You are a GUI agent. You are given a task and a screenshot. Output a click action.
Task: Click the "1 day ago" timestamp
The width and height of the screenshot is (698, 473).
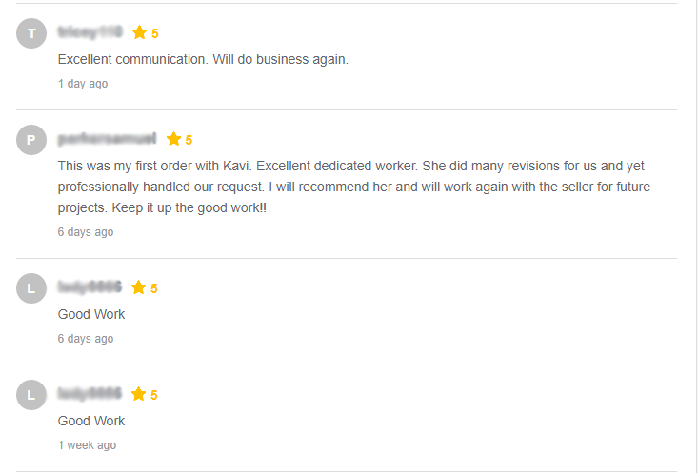[x=83, y=84]
